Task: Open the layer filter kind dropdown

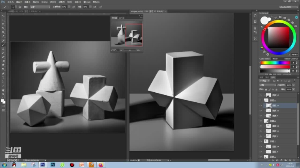Action: pyautogui.click(x=265, y=81)
